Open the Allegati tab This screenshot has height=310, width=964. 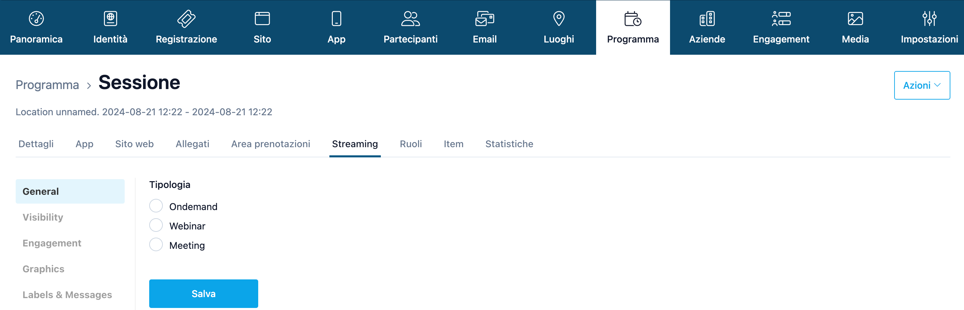pyautogui.click(x=192, y=144)
